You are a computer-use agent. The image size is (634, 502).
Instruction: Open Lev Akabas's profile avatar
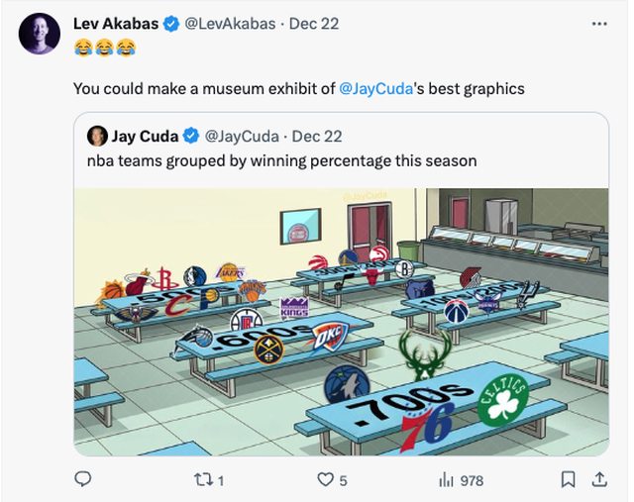[40, 34]
